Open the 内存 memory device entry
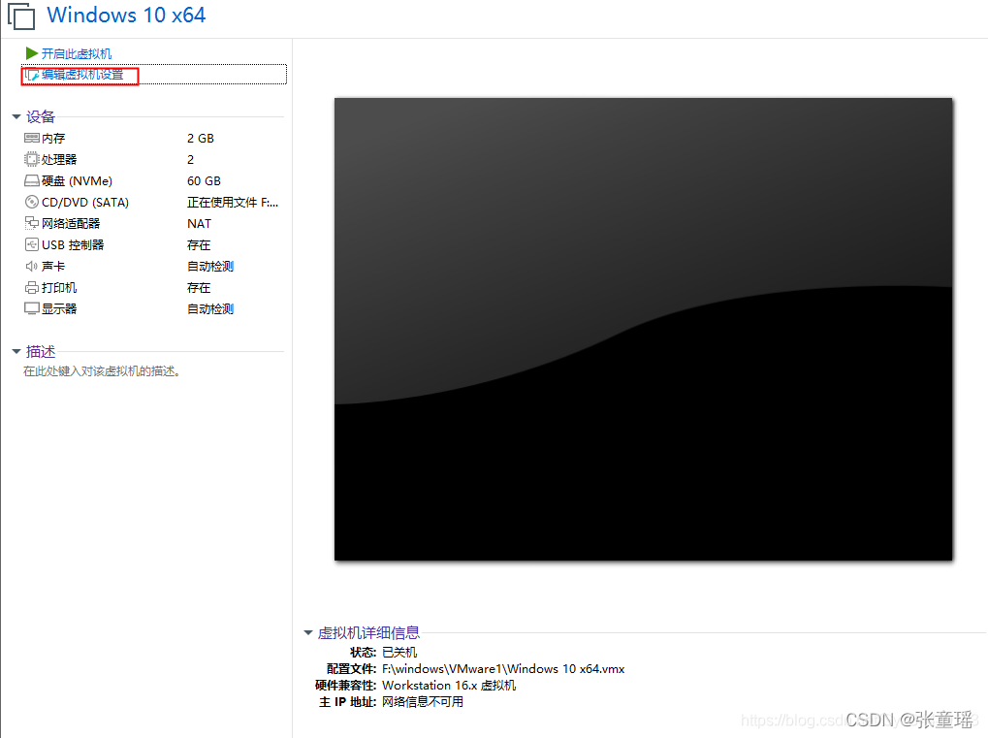Viewport: 988px width, 738px height. click(53, 138)
